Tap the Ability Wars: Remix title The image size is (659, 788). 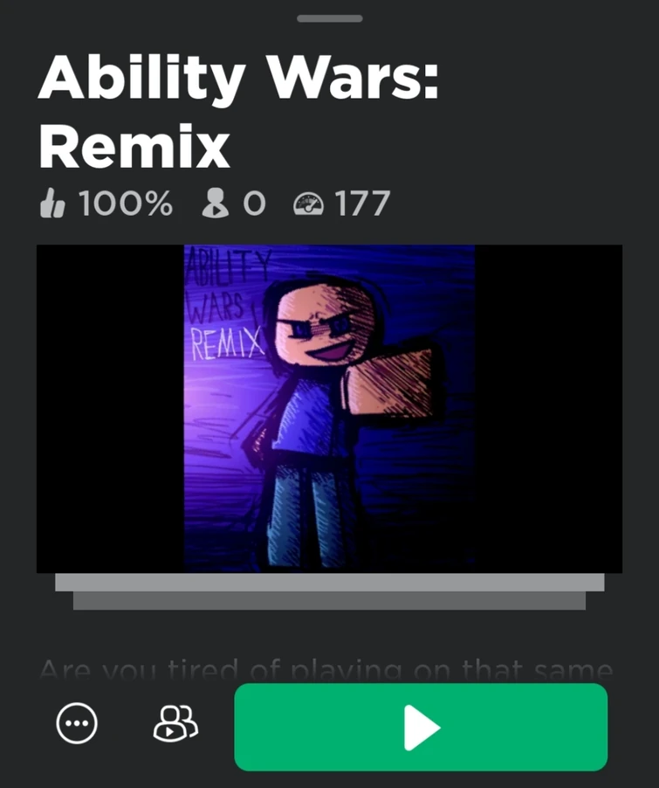238,112
